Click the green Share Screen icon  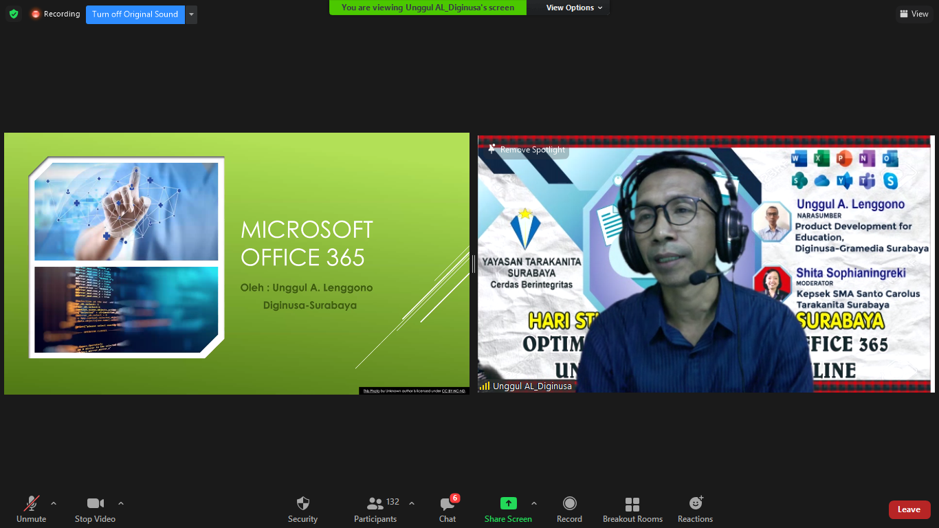click(508, 503)
